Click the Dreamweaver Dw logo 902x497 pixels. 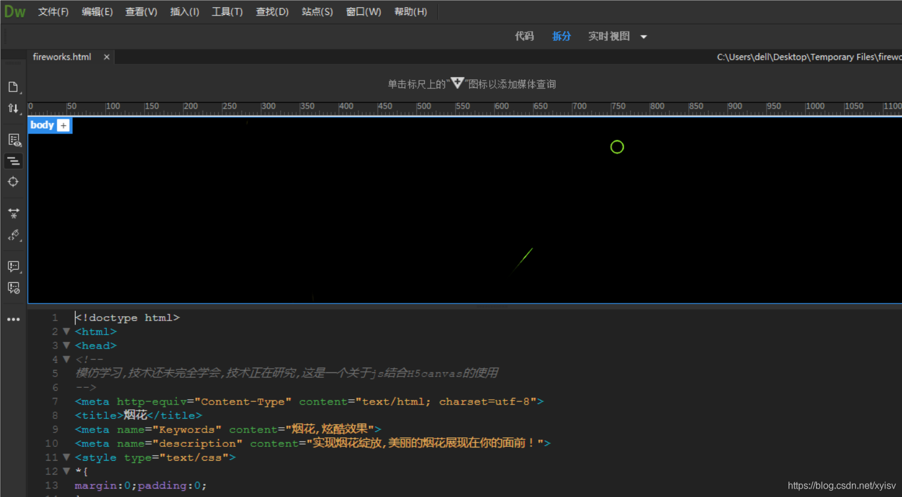click(x=14, y=12)
